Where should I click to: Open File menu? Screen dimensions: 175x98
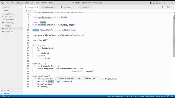(7, 3)
